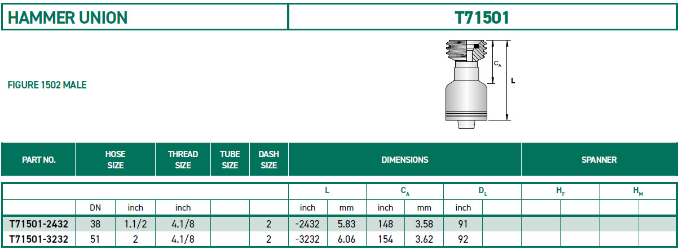The image size is (679, 250).
Task: Click the L dimension subheader
Action: coord(327,191)
